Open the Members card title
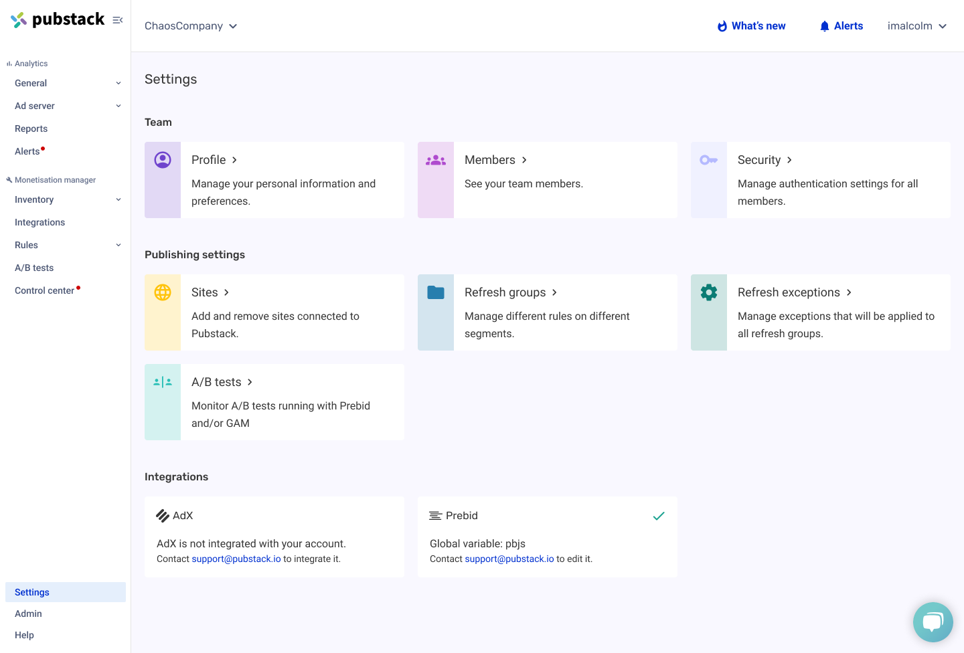This screenshot has height=653, width=964. (x=490, y=160)
